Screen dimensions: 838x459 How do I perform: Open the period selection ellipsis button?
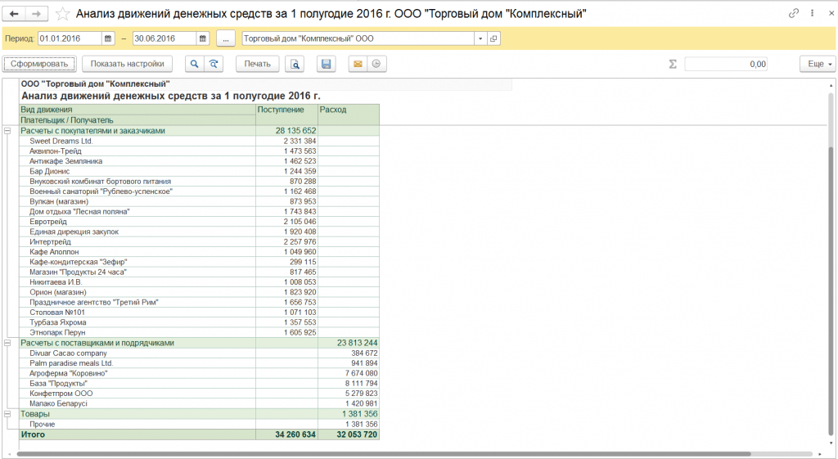227,38
